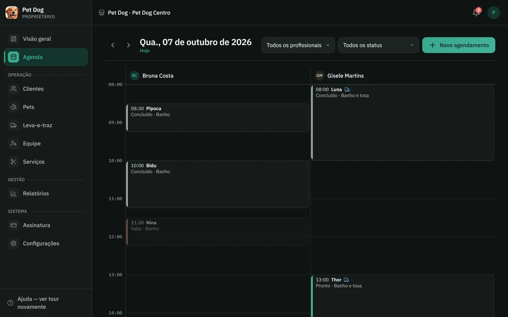Screen dimensions: 508x317
Task: Open Todos os status dropdown
Action: tap(378, 45)
